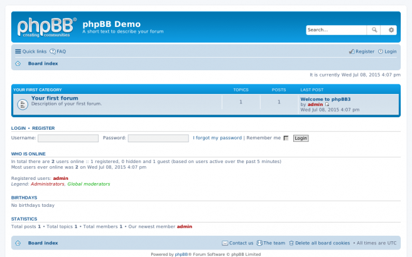Viewport: 412px width, 257px height.
Task: Open the Contact us link in the footer
Action: point(238,243)
